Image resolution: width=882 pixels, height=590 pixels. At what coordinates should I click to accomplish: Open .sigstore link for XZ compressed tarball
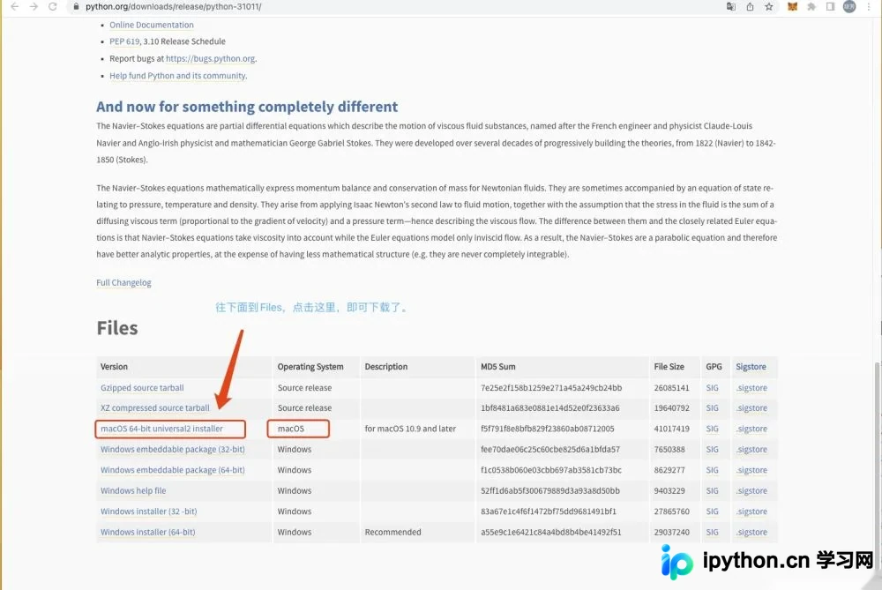751,407
